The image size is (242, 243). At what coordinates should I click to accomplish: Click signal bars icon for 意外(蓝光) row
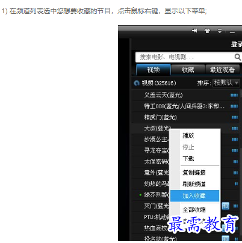tap(235, 173)
